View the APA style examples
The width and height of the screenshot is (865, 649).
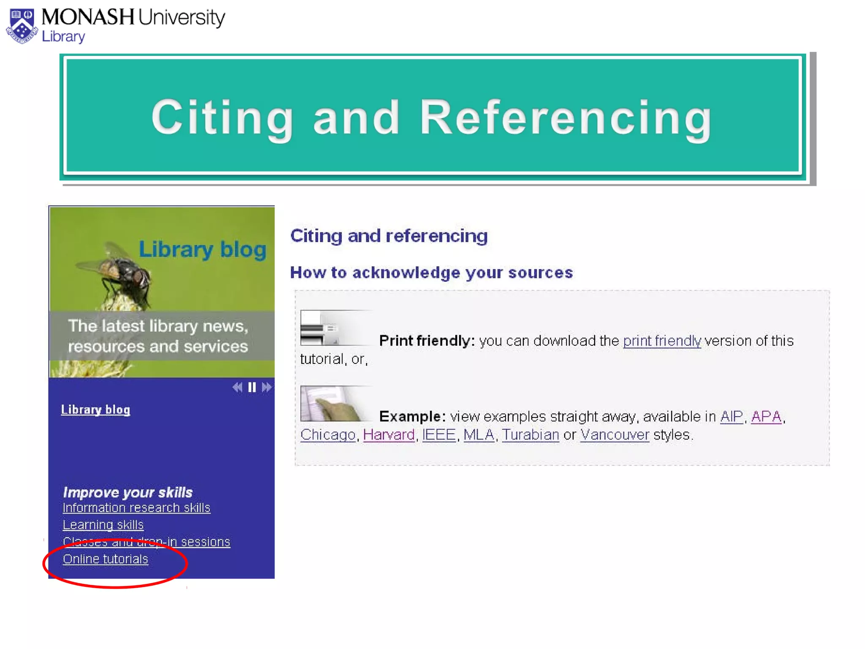pos(766,417)
